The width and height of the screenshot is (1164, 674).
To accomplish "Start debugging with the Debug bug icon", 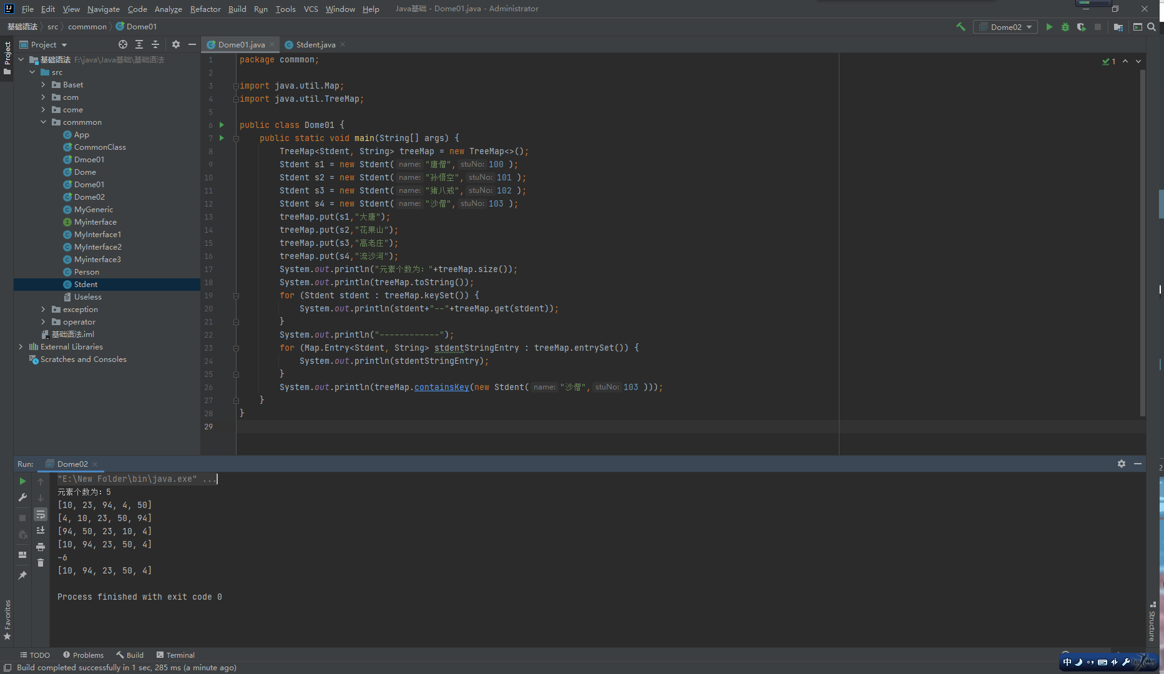I will coord(1065,27).
